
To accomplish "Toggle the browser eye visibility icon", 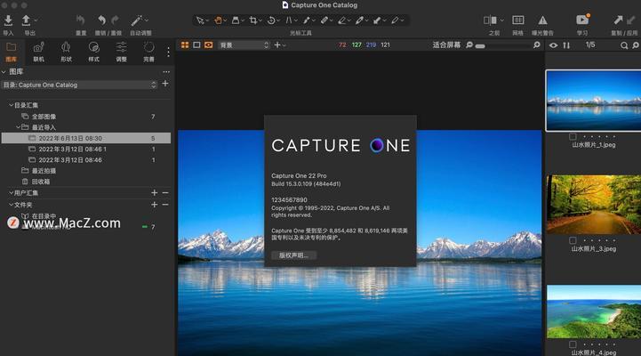I will coord(553,45).
